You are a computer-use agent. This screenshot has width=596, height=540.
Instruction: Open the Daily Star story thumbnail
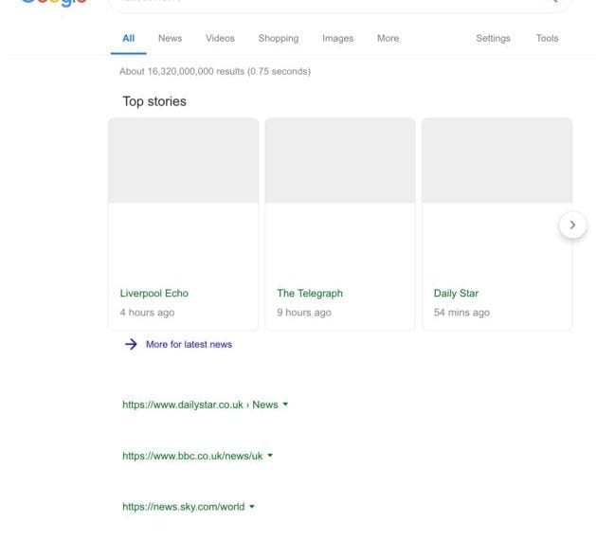tap(497, 160)
